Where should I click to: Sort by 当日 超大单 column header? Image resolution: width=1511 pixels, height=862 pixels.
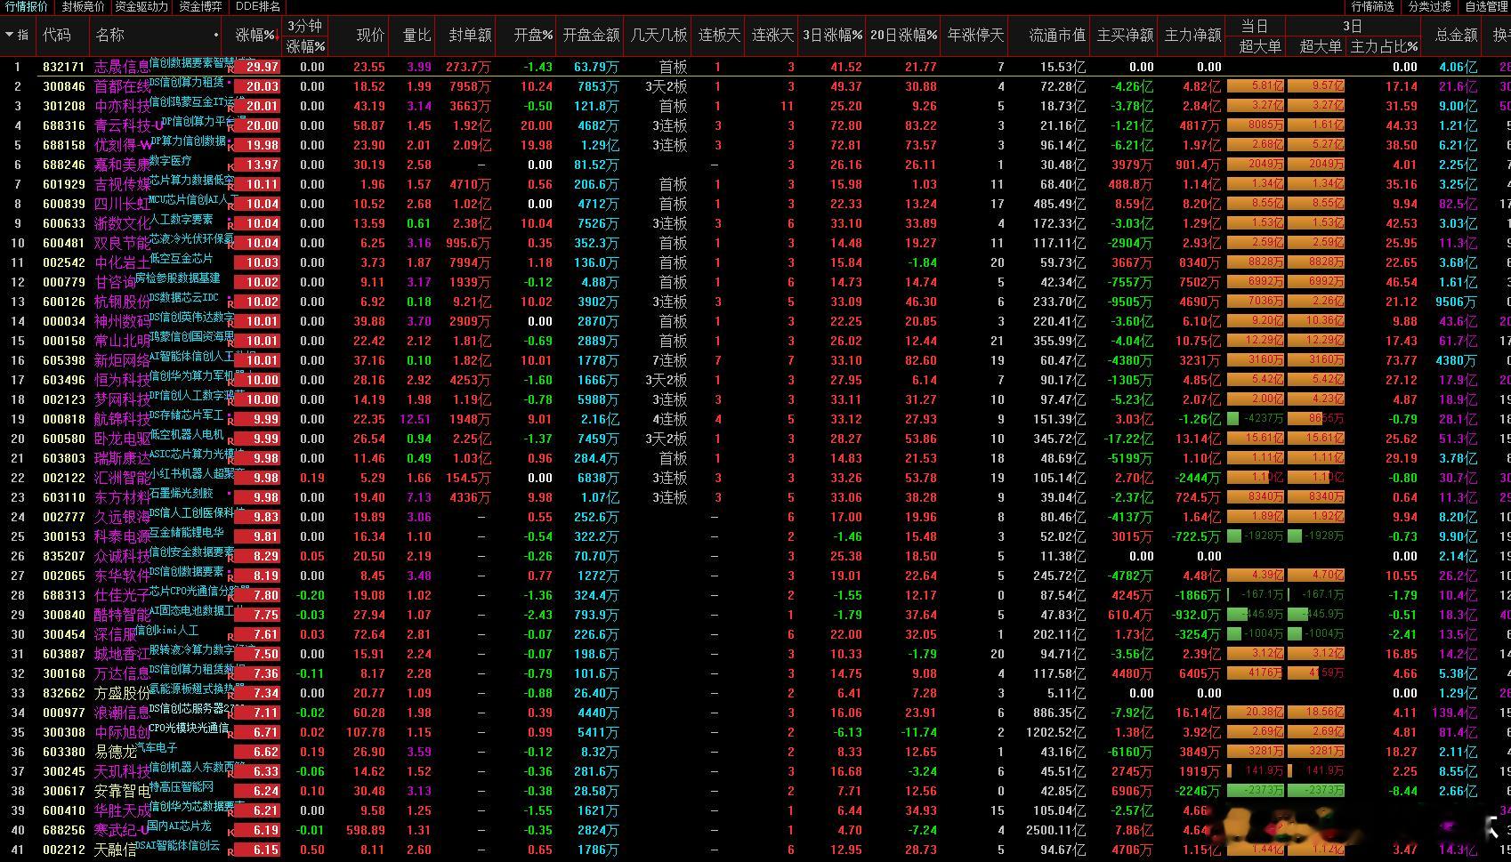click(1259, 45)
